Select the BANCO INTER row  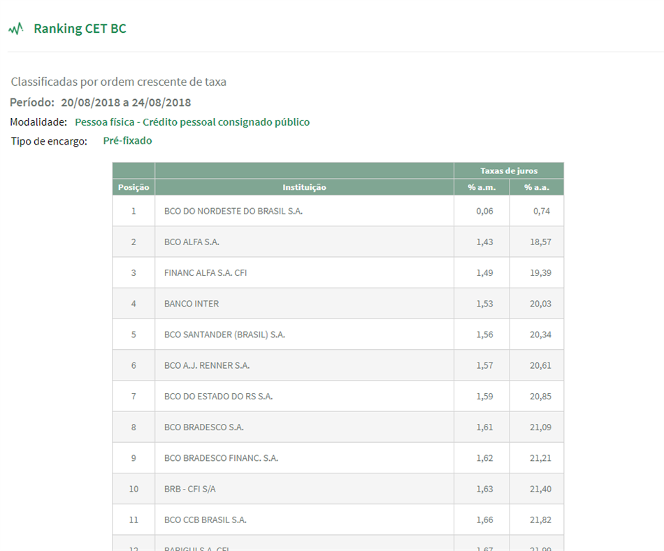coord(338,303)
